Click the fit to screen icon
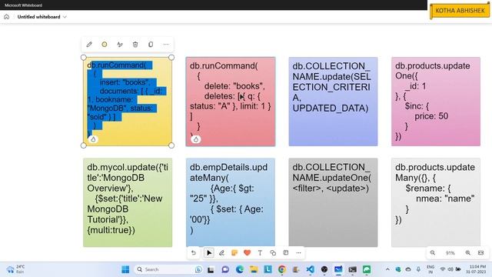 (480, 253)
